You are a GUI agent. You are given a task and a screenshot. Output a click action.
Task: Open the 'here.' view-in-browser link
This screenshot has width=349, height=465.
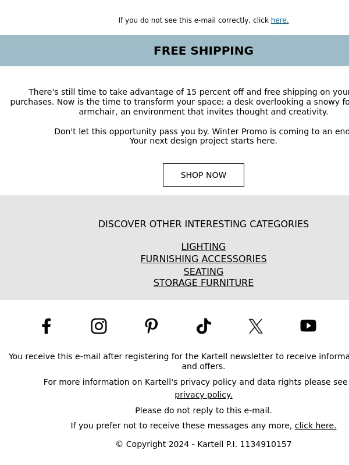[280, 20]
